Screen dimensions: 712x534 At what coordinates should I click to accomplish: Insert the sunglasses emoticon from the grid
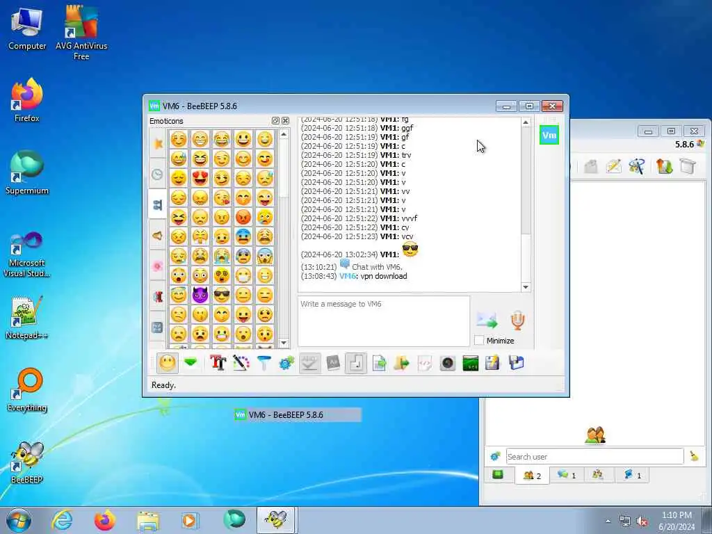click(222, 295)
